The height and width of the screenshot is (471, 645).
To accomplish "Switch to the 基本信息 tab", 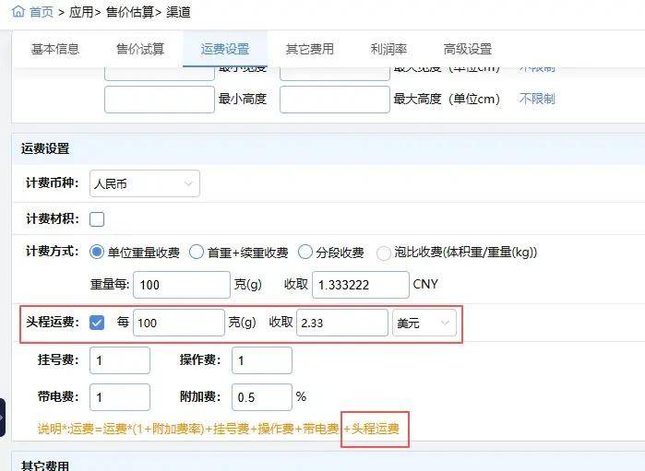I will click(55, 49).
